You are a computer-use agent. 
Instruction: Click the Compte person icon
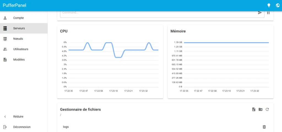5,18
